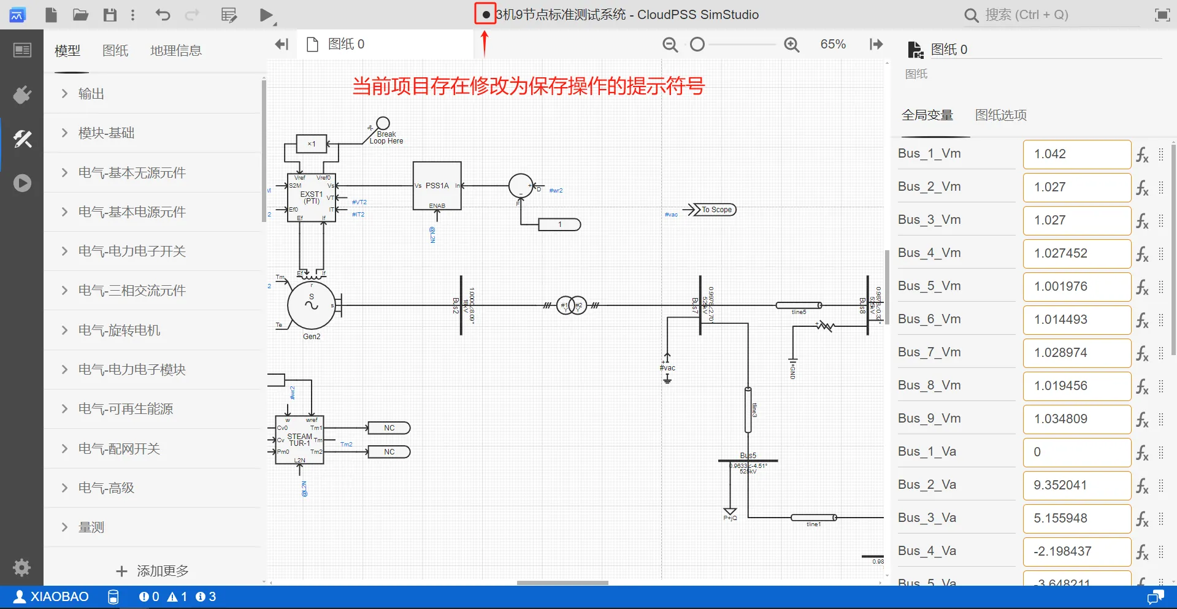Screen dimensions: 1177x609
Task: Open the summary panel in left sidebar
Action: click(x=22, y=50)
